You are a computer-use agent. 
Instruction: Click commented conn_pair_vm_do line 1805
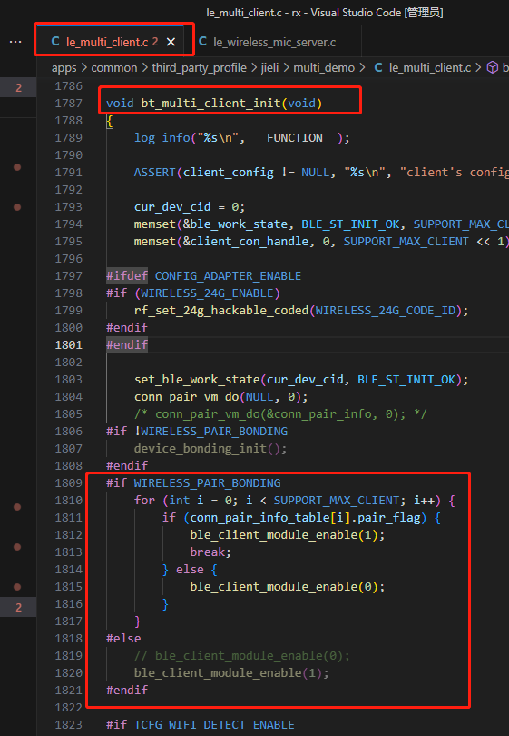coord(280,414)
